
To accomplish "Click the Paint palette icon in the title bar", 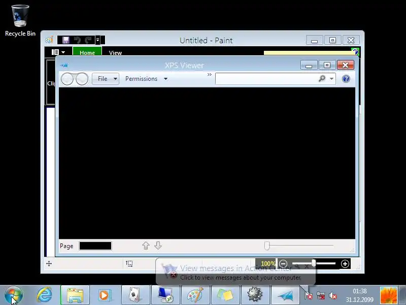I will click(x=49, y=40).
